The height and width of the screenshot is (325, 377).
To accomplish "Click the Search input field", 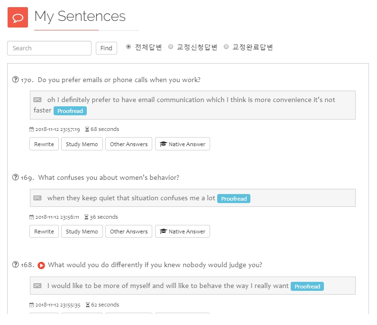I will pos(49,48).
